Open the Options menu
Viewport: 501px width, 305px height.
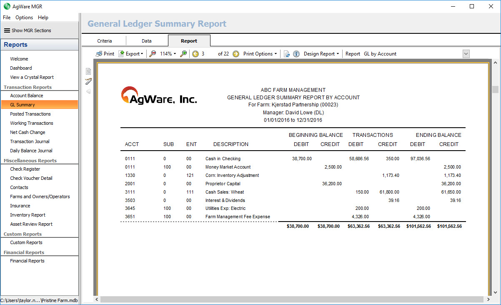click(x=24, y=18)
